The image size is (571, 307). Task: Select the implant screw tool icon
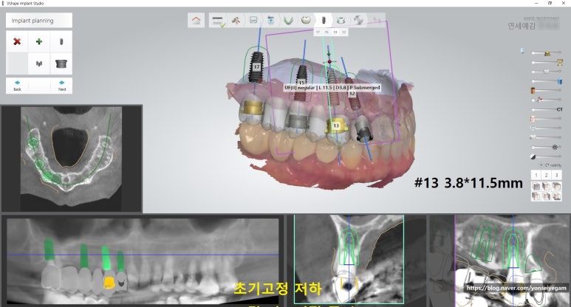click(61, 42)
